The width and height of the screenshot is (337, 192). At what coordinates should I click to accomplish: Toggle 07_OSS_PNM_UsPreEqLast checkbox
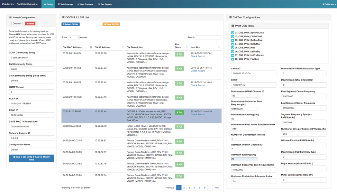[x=233, y=55]
